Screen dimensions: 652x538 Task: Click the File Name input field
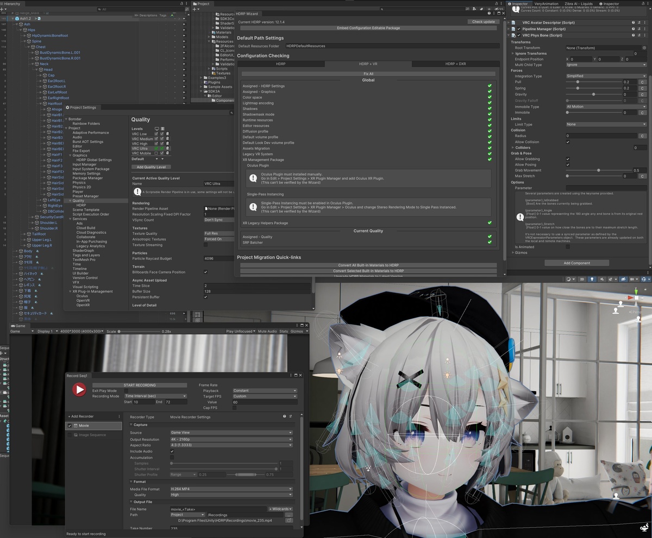pyautogui.click(x=218, y=509)
